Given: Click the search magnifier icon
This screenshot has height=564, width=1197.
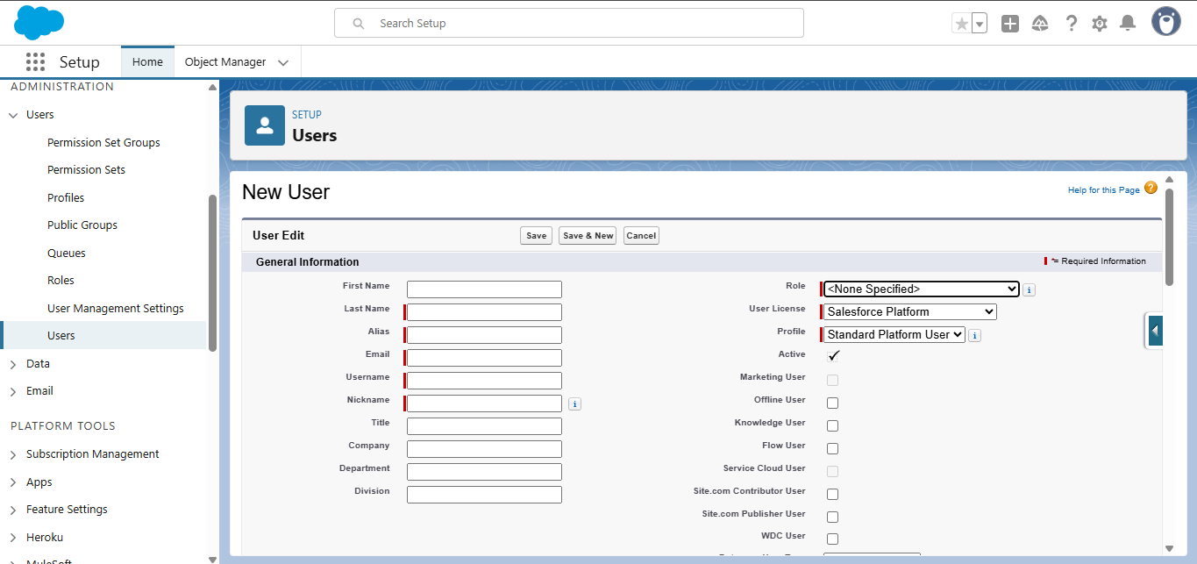Looking at the screenshot, I should pyautogui.click(x=359, y=24).
